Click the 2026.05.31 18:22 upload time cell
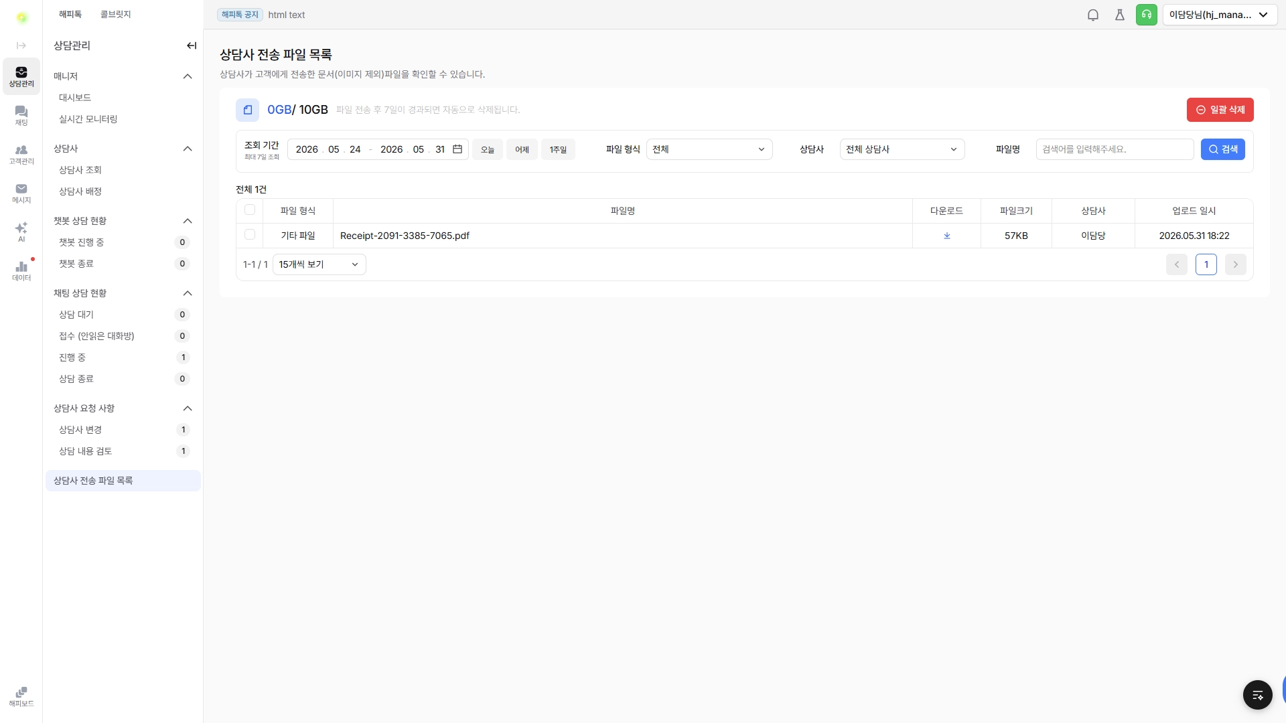This screenshot has width=1286, height=723. pos(1194,236)
